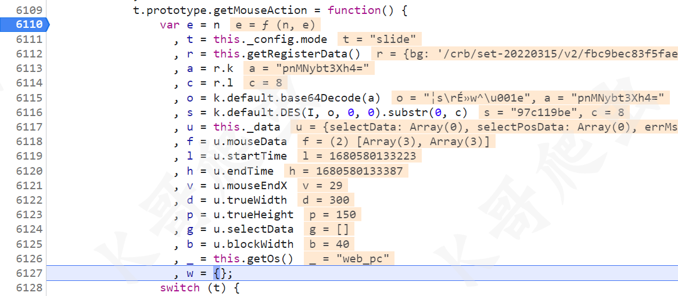The height and width of the screenshot is (296, 678).
Task: Click line number 6116 in the gutter
Action: pos(30,113)
